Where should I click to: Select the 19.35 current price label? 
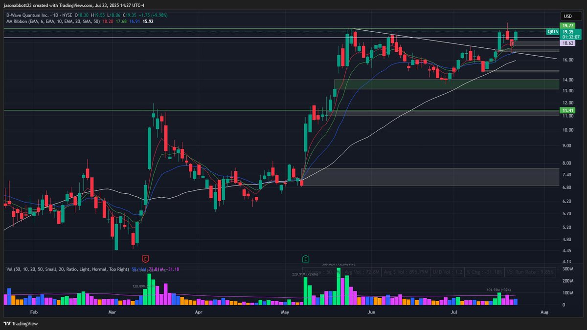pyautogui.click(x=568, y=32)
